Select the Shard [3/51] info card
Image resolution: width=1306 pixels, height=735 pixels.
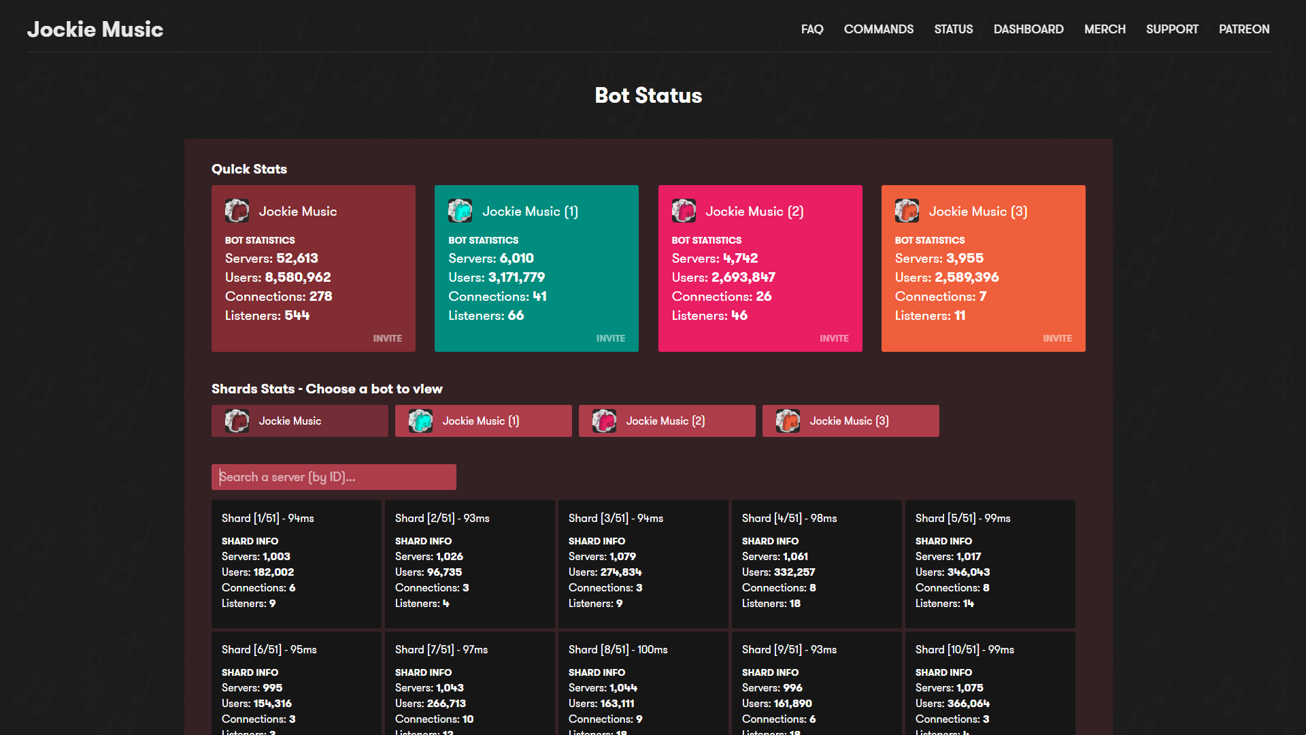(x=643, y=564)
